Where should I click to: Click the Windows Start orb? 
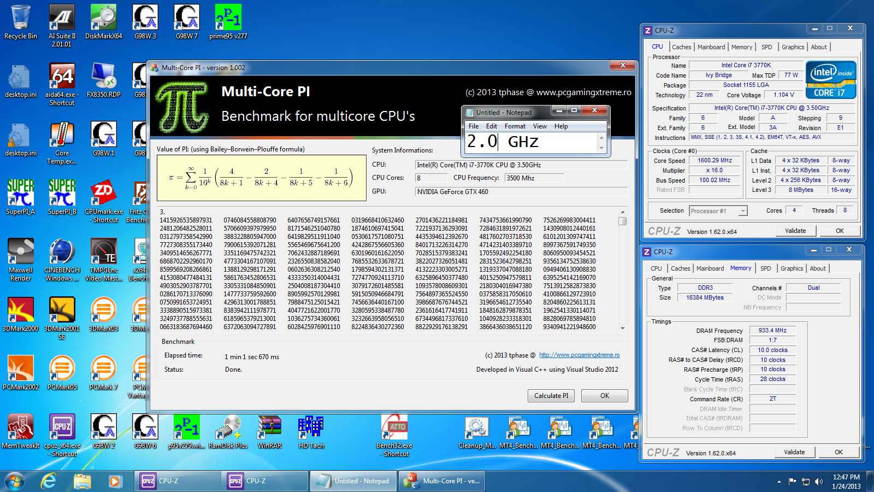click(15, 481)
